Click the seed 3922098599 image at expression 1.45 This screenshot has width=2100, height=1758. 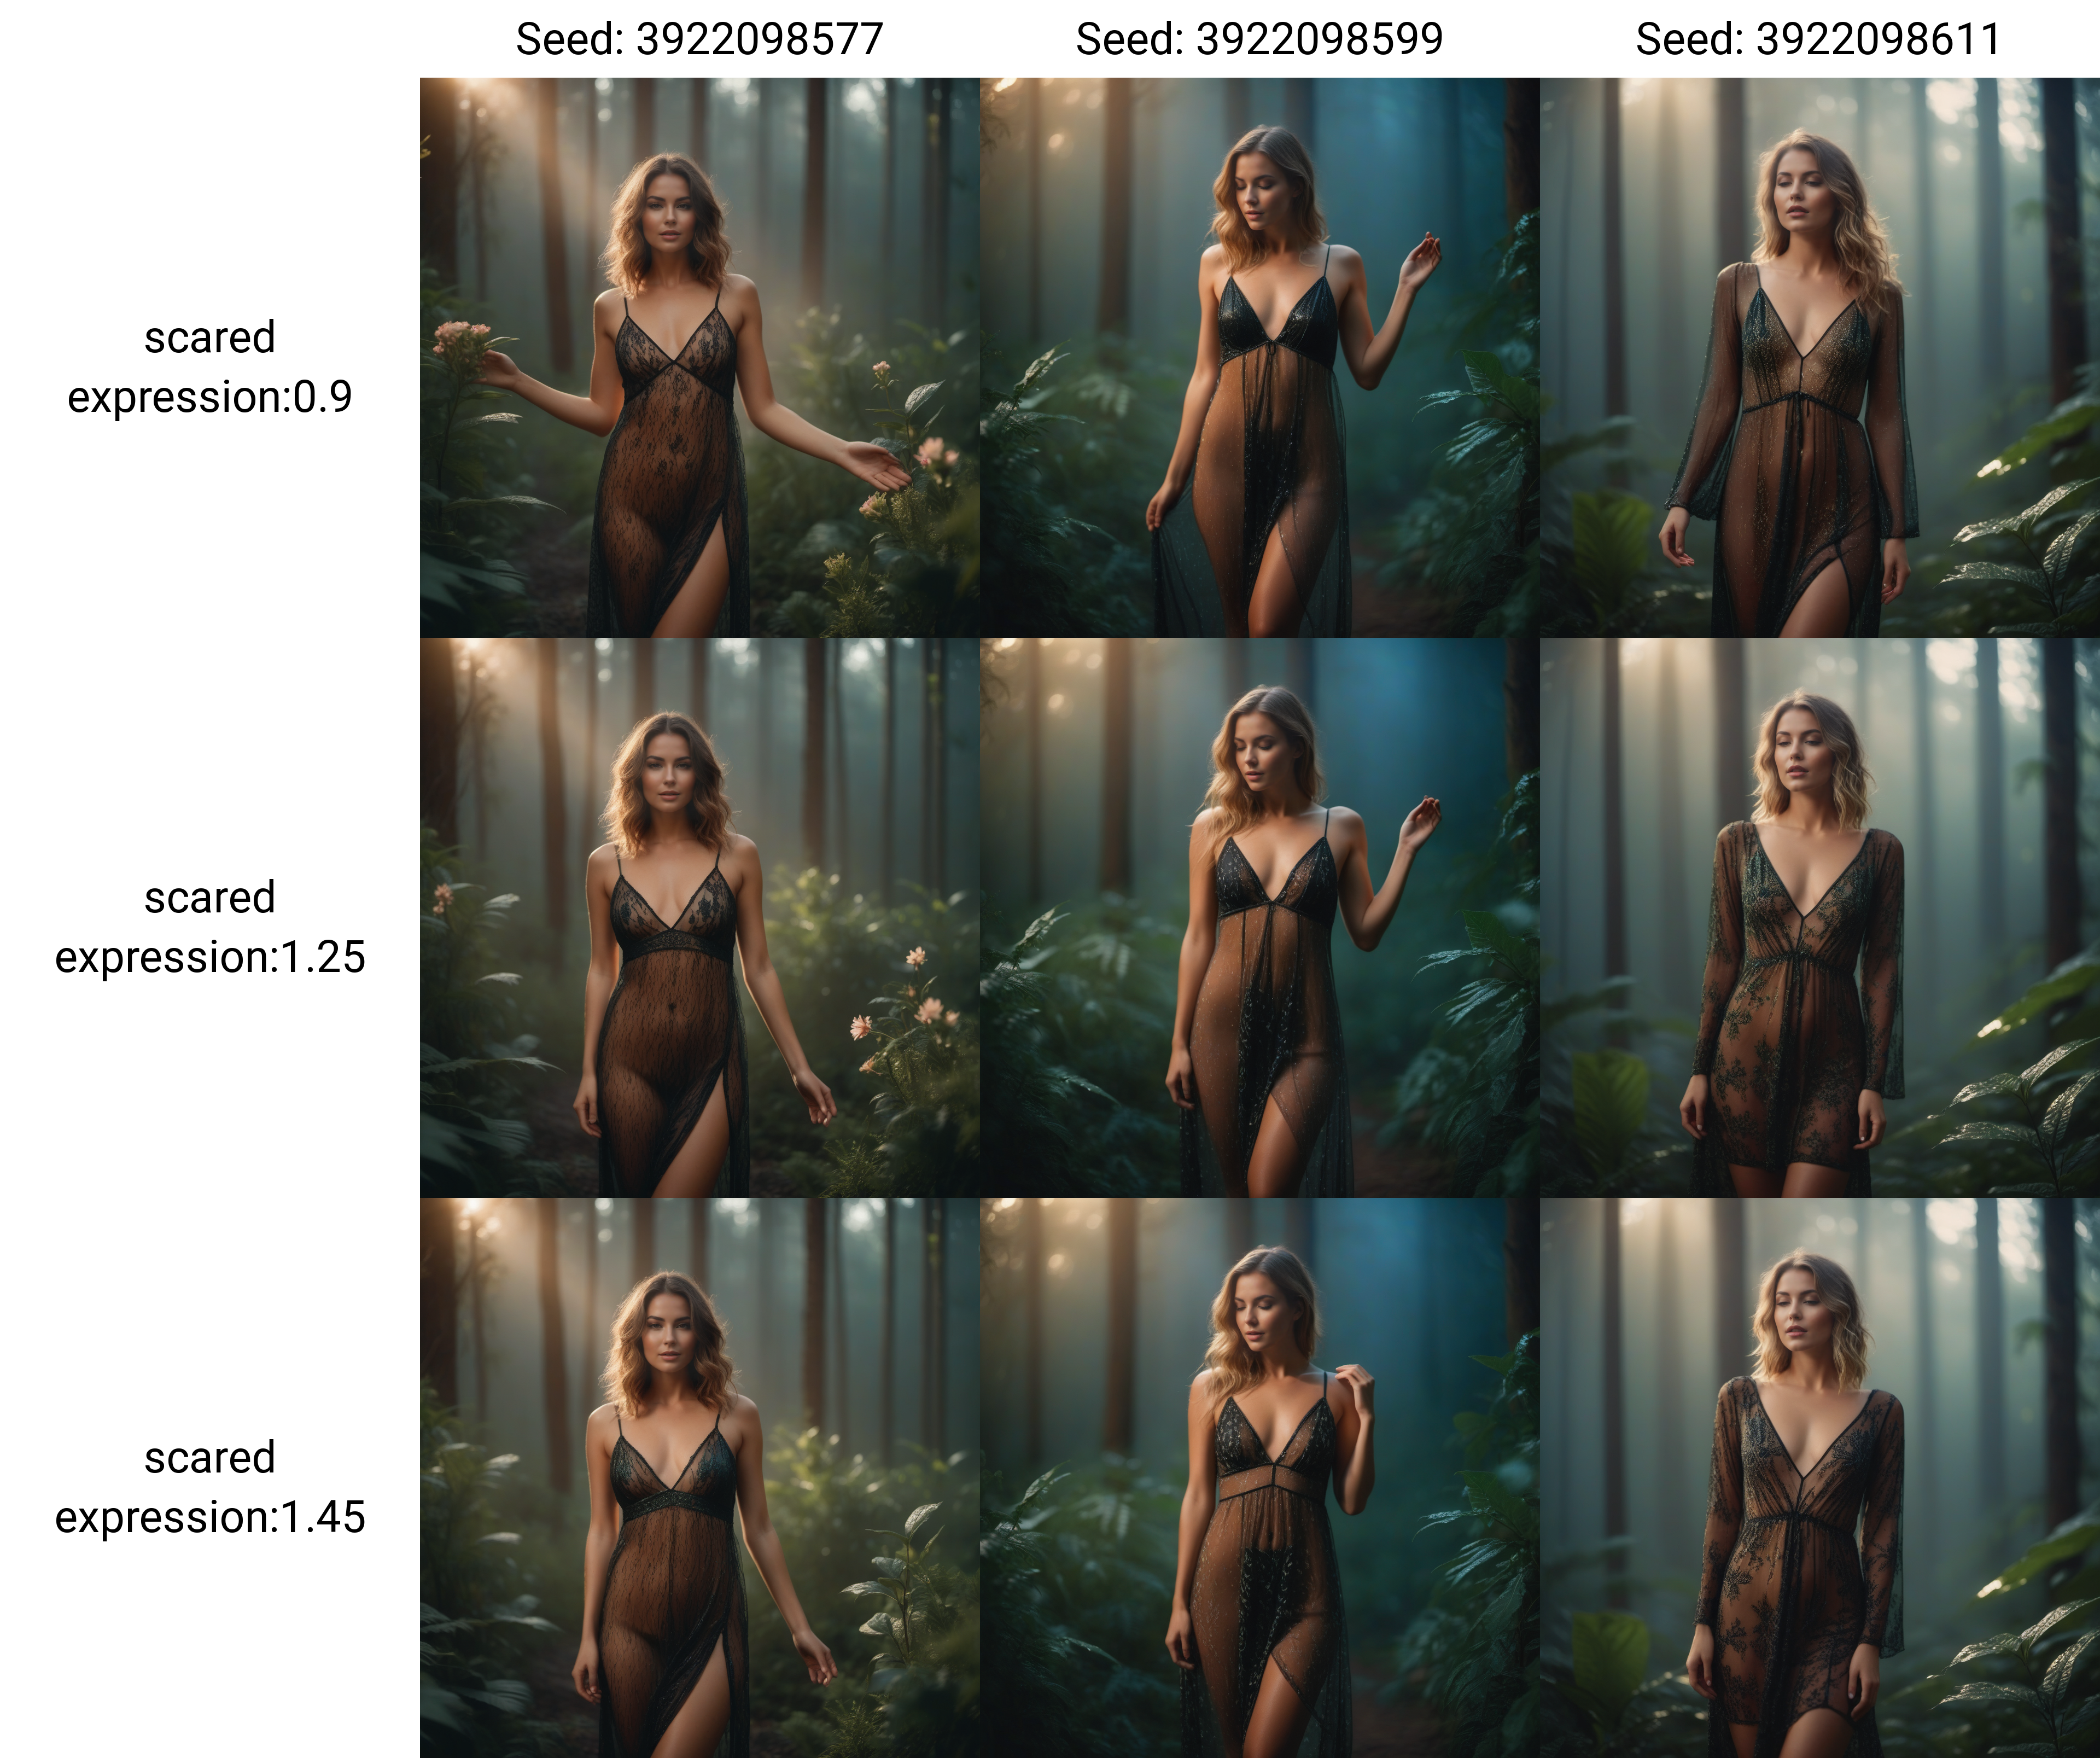pos(1259,1478)
